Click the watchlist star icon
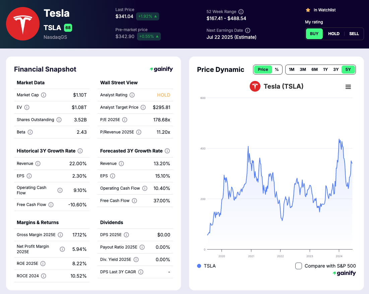 [x=308, y=10]
